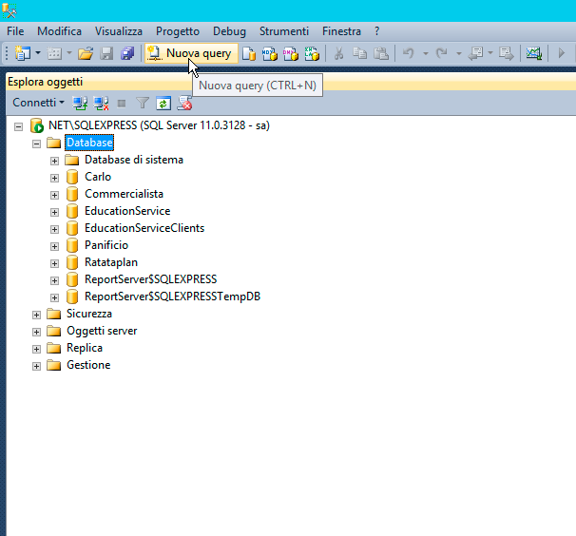Open the Visualizza menu
The height and width of the screenshot is (536, 576).
click(118, 31)
